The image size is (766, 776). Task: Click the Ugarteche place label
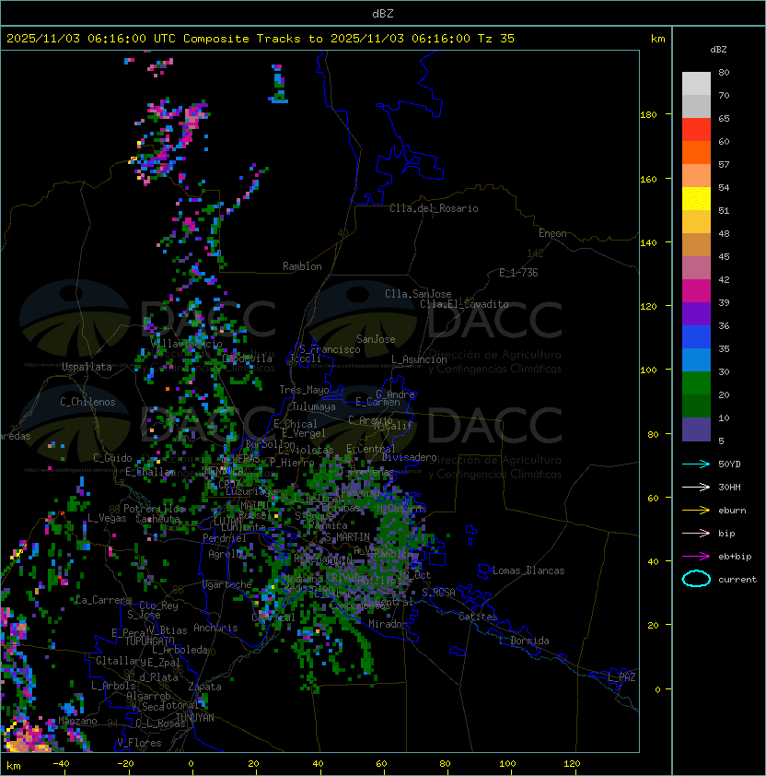pyautogui.click(x=227, y=584)
